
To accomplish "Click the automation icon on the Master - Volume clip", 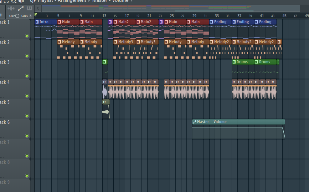I will click(195, 122).
